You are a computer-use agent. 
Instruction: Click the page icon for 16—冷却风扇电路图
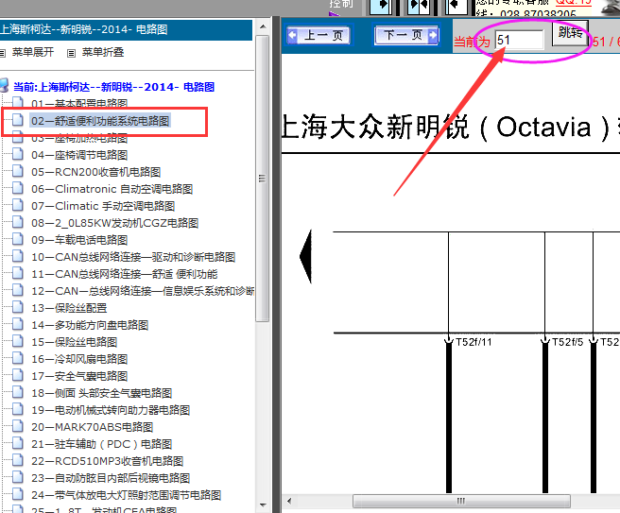click(x=17, y=358)
